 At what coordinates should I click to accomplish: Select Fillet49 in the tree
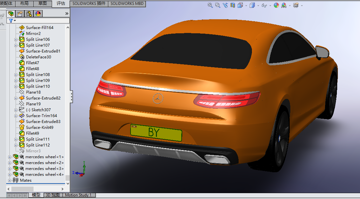tap(32, 133)
